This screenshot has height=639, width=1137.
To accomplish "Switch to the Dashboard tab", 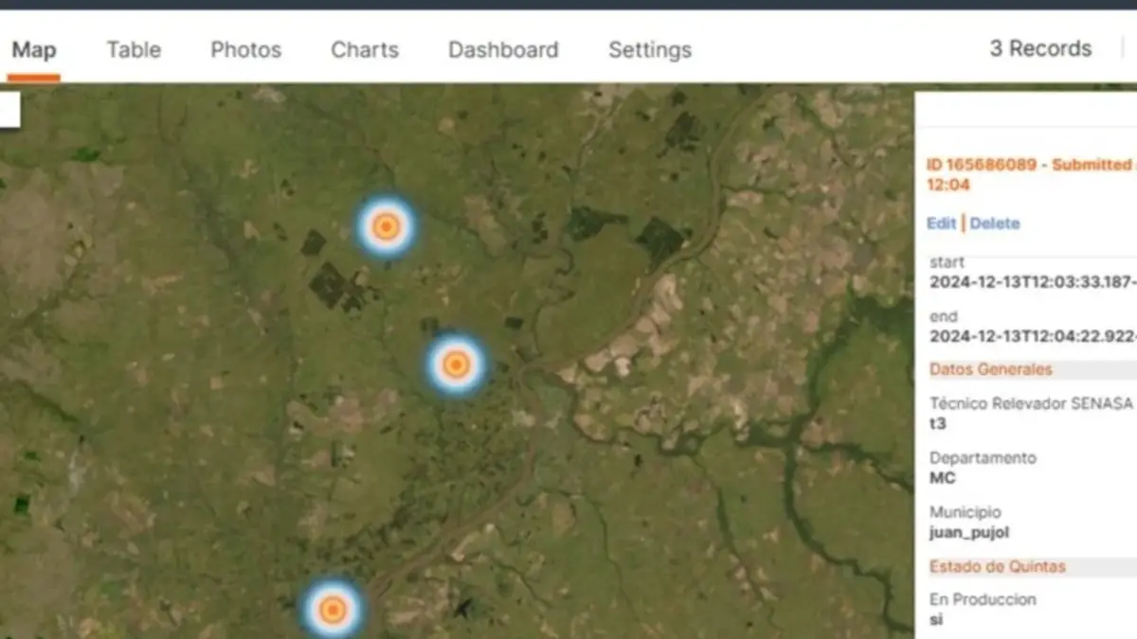I will click(x=503, y=50).
